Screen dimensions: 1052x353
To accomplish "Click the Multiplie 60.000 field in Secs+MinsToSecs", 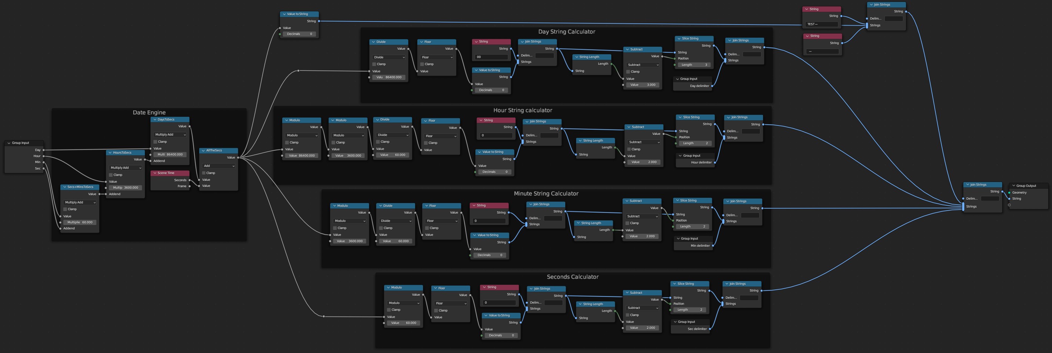I will pos(80,223).
